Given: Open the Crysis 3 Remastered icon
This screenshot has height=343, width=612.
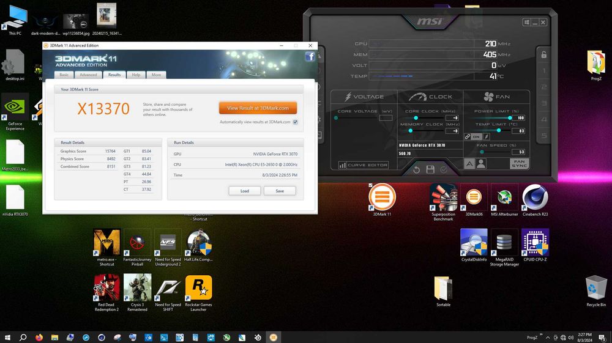Looking at the screenshot, I should click(137, 292).
